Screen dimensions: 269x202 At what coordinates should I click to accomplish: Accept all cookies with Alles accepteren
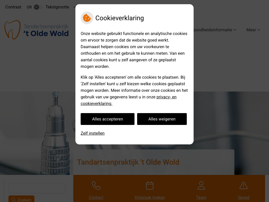tap(107, 119)
